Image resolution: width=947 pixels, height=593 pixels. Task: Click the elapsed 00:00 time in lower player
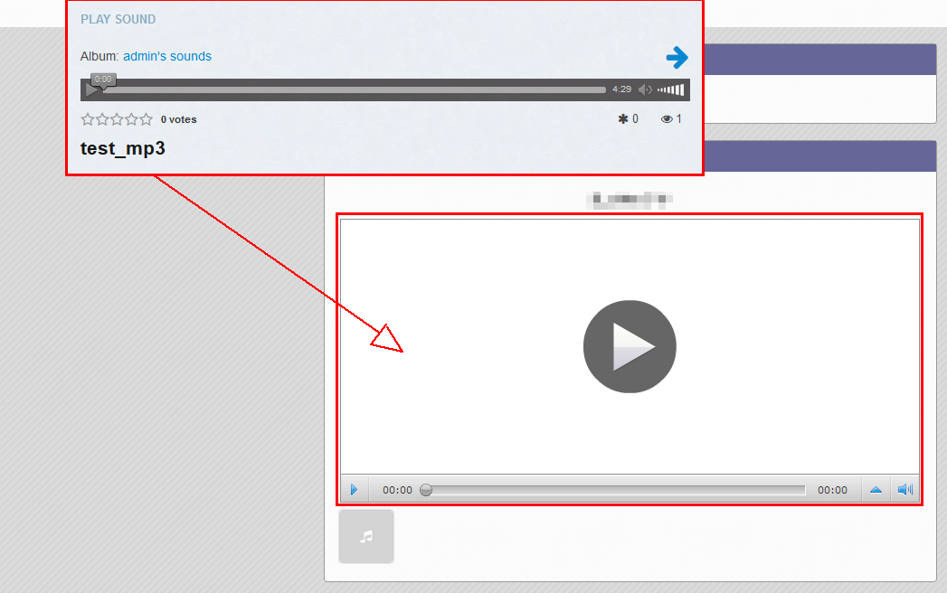(x=397, y=490)
